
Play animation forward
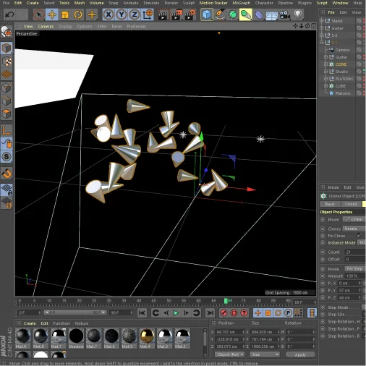[x=176, y=313]
